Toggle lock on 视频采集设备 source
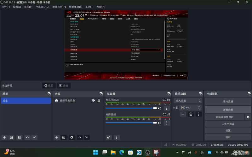252x157 pixels. [x=99, y=100]
